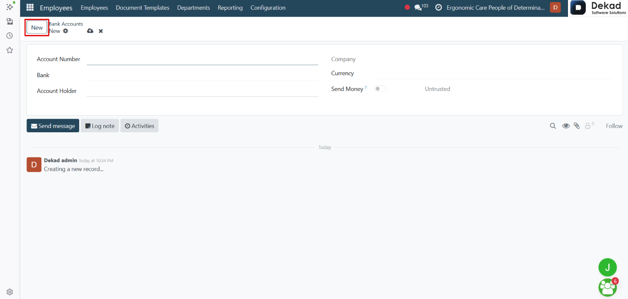Open the conversations icon showing 103
The image size is (628, 299).
[x=421, y=7]
